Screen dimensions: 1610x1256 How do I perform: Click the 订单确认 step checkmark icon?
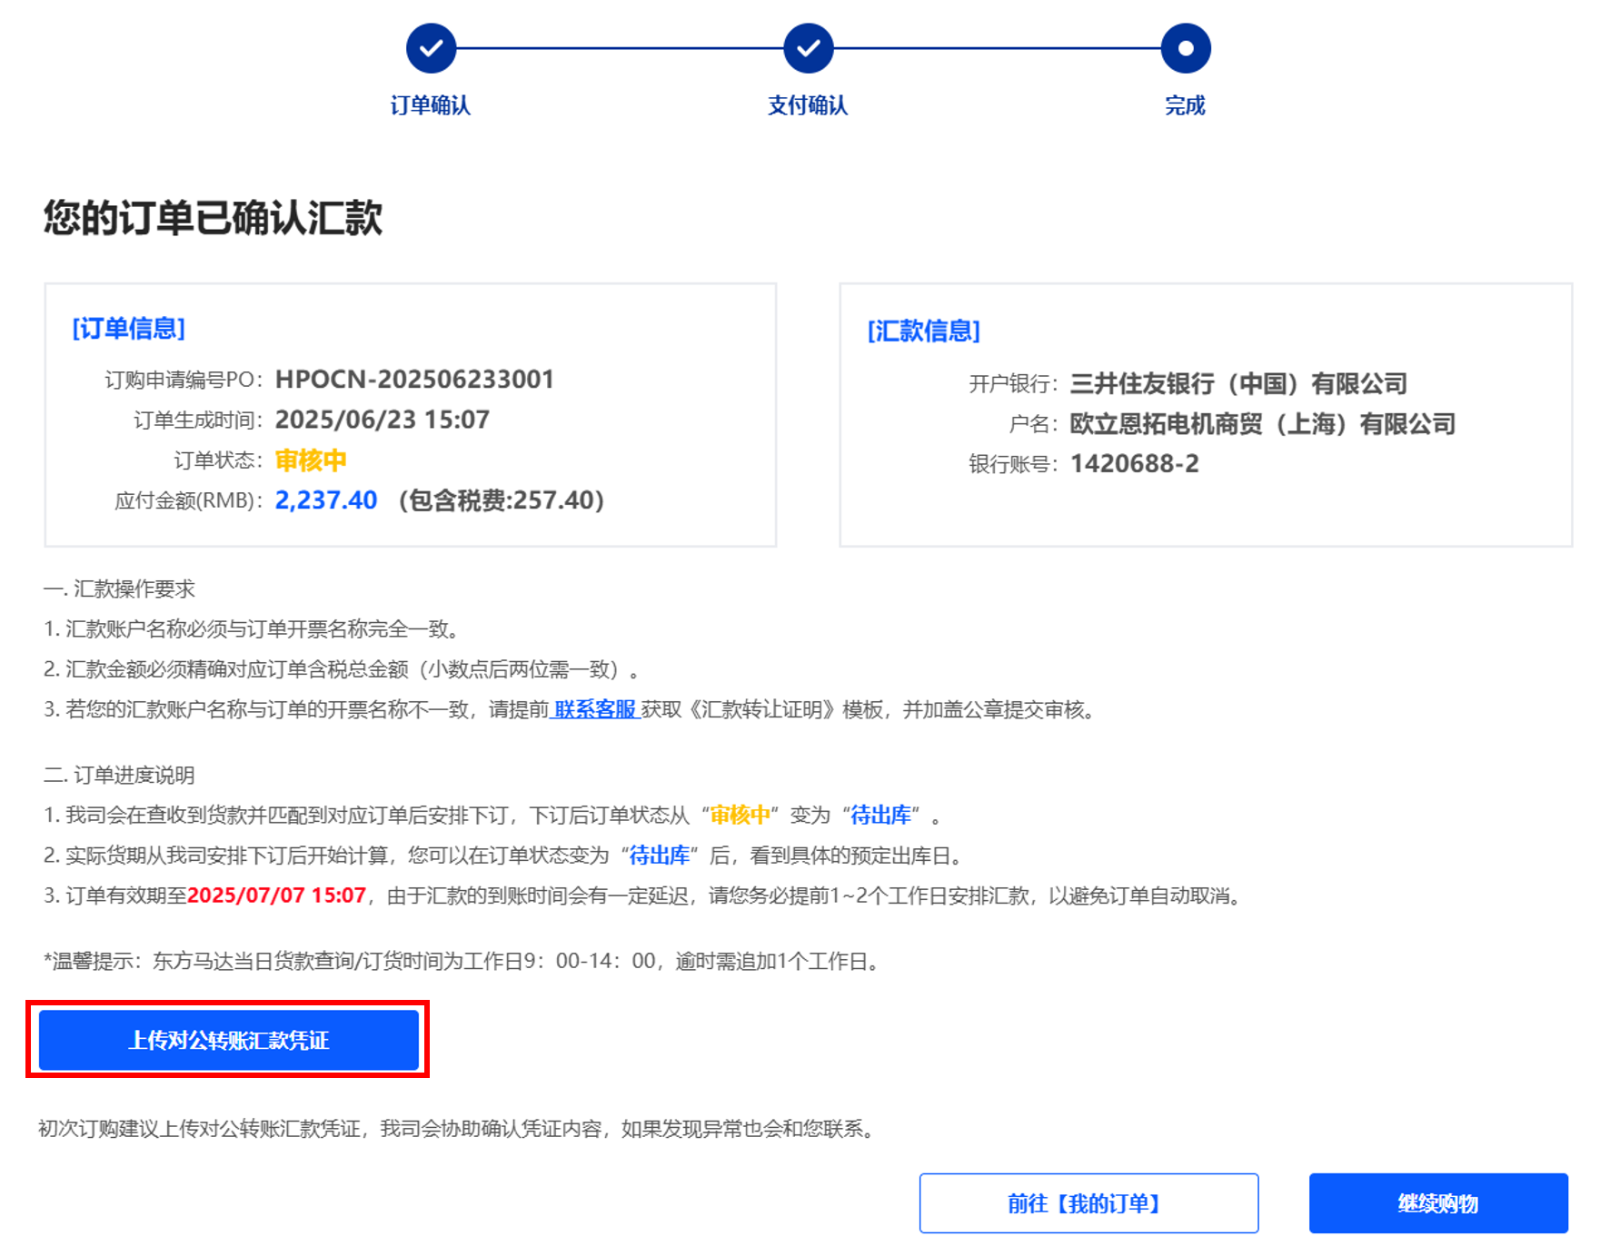(x=431, y=48)
